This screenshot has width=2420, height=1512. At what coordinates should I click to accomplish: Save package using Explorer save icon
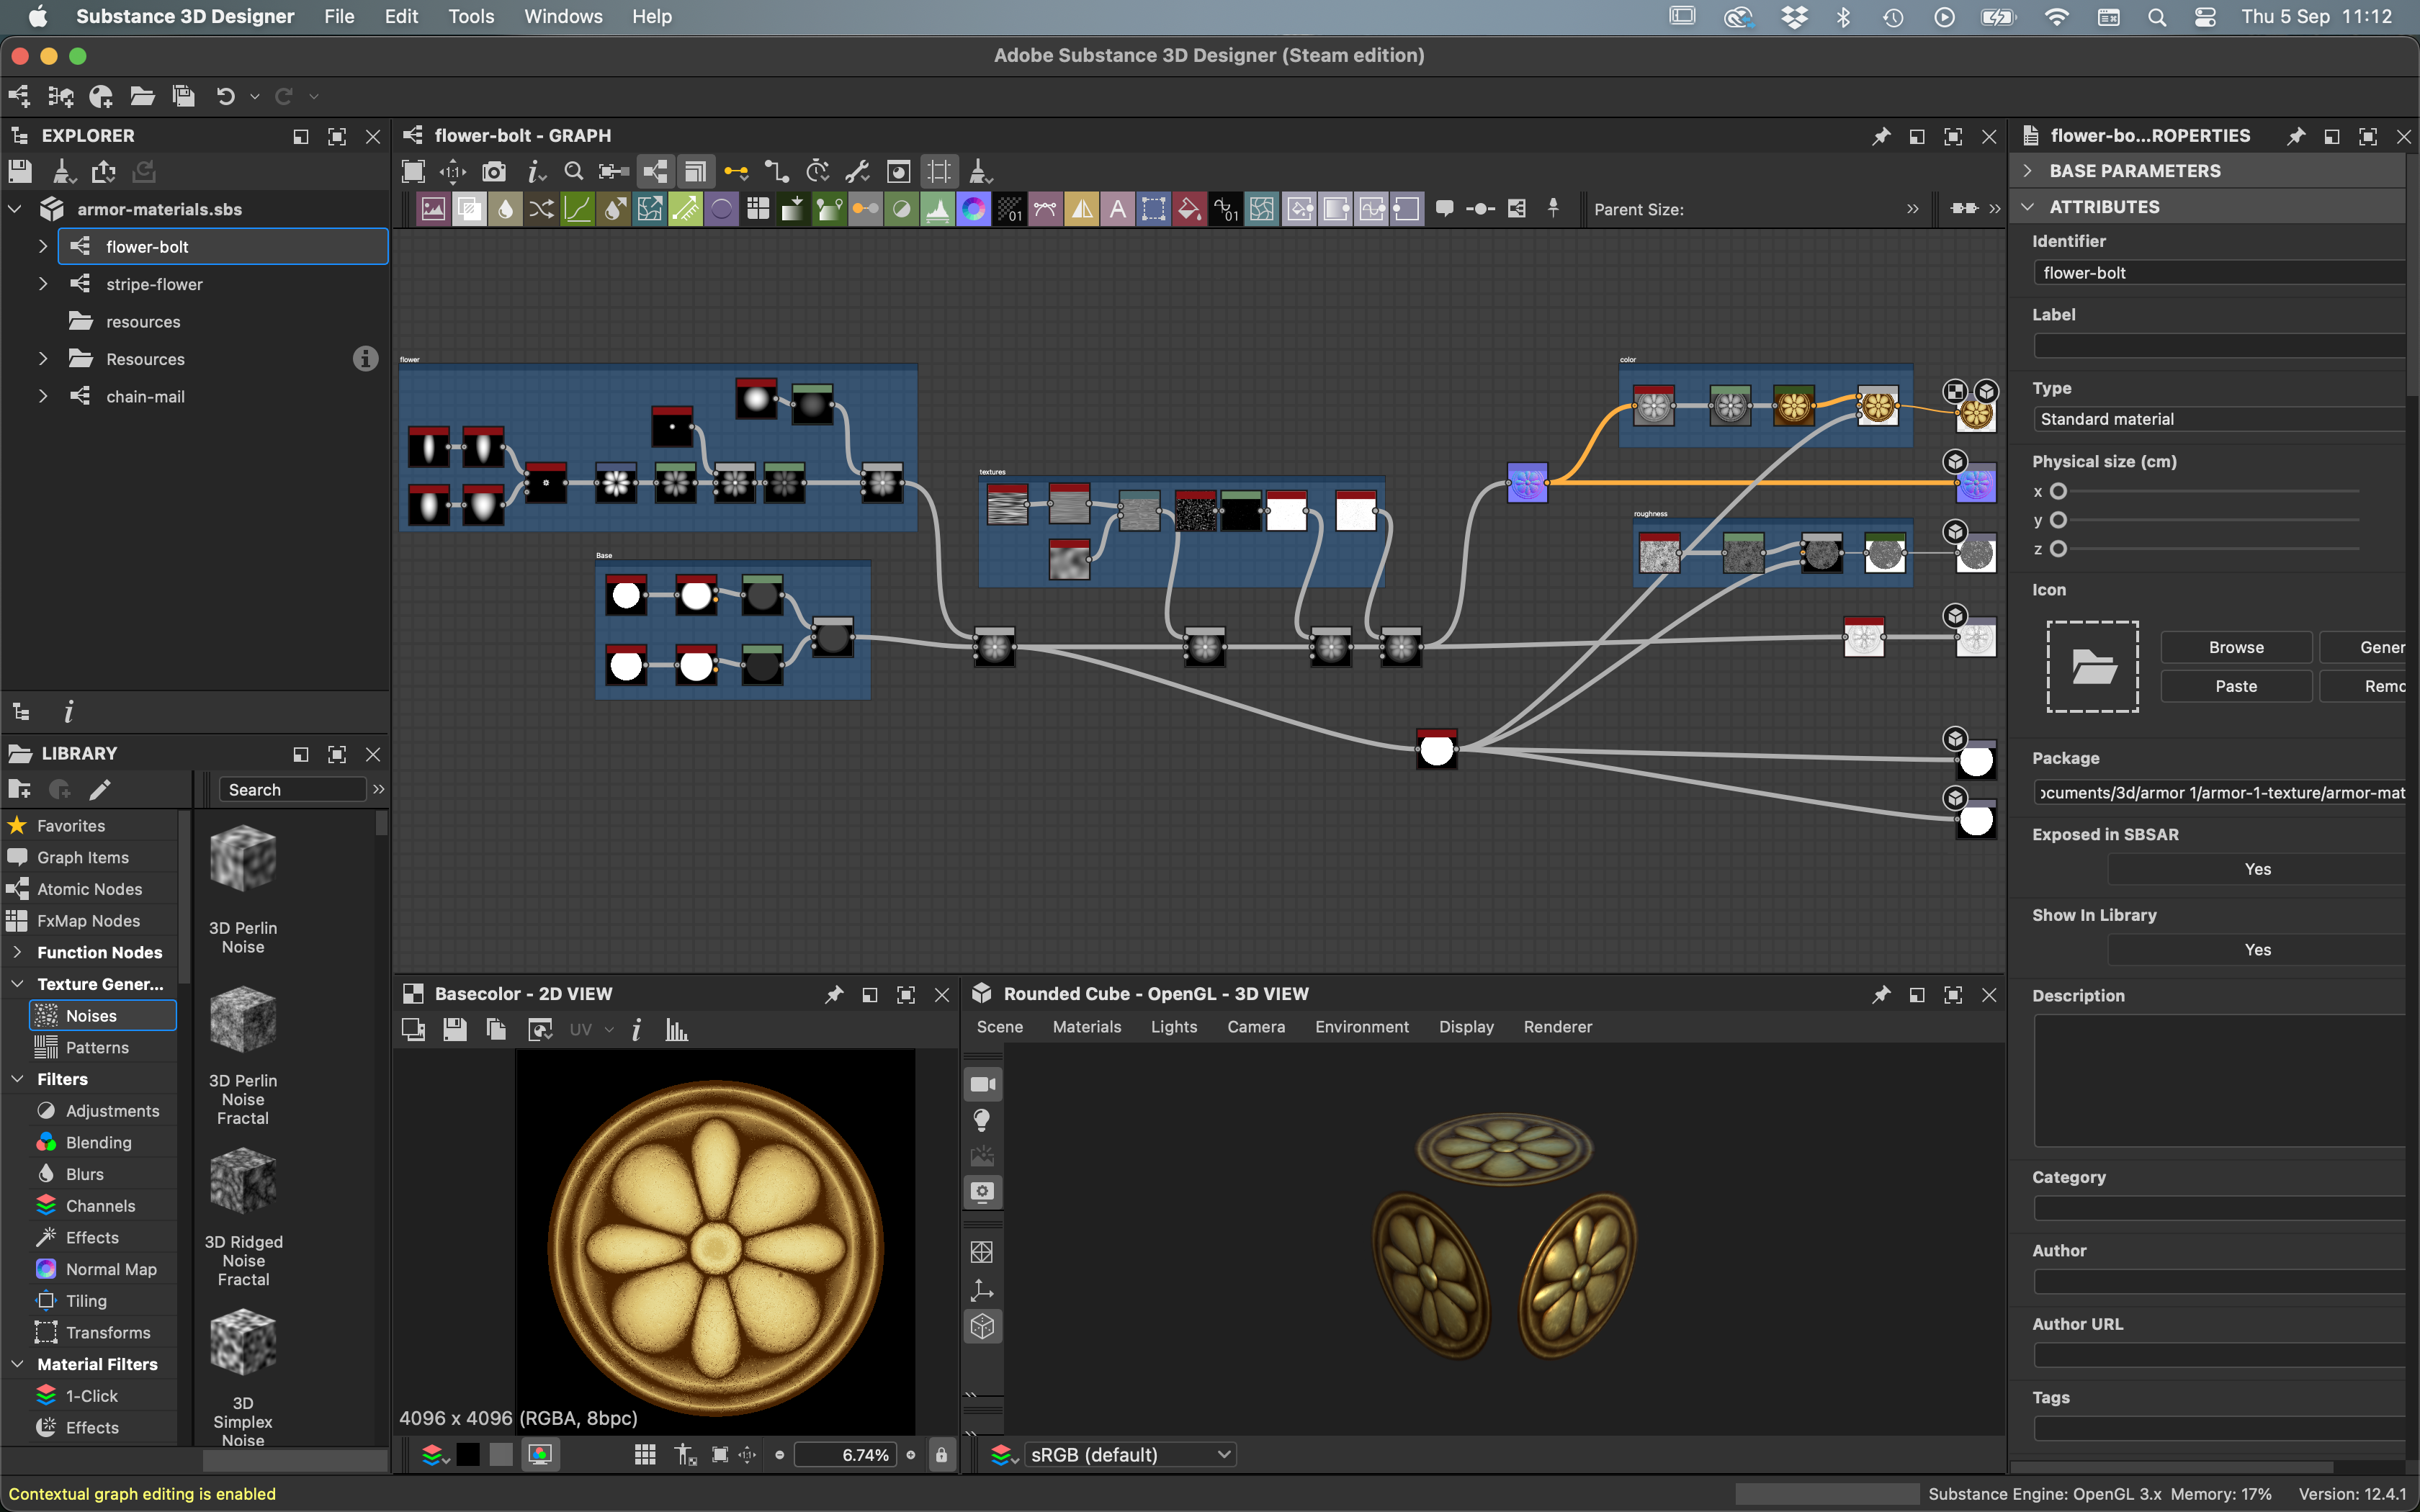[x=20, y=172]
